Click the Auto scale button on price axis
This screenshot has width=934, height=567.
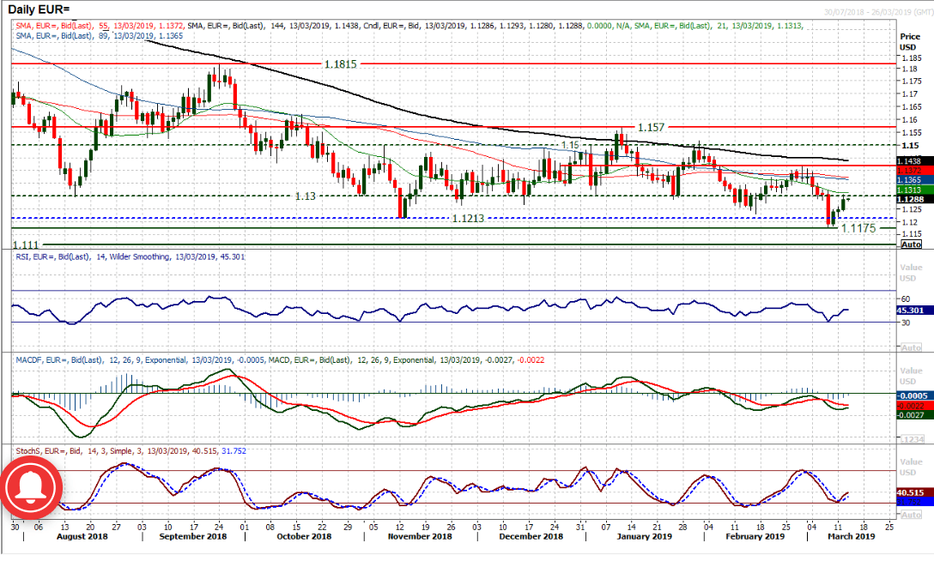coord(910,244)
